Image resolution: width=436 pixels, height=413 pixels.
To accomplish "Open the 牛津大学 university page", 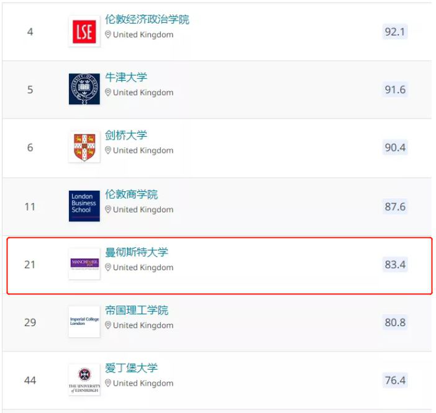I will click(126, 77).
